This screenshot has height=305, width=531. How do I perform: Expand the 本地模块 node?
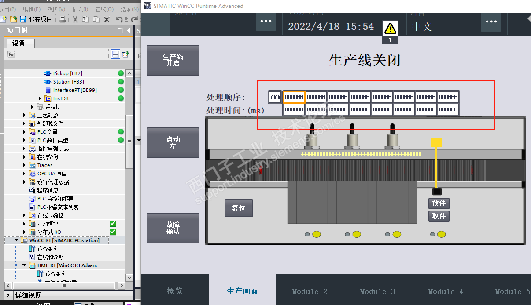(x=24, y=224)
